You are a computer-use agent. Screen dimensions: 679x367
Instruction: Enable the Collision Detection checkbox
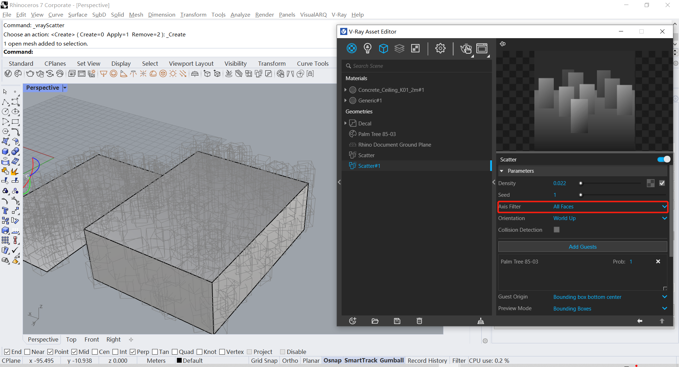(557, 230)
